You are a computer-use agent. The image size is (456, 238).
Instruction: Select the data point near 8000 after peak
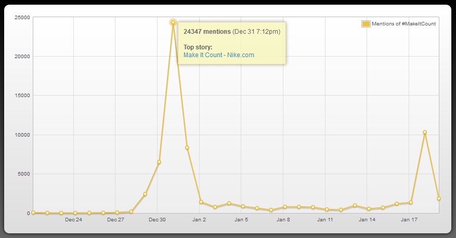187,148
